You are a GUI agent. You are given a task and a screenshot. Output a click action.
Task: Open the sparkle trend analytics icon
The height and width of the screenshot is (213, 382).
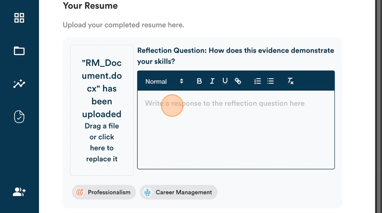coord(19,84)
